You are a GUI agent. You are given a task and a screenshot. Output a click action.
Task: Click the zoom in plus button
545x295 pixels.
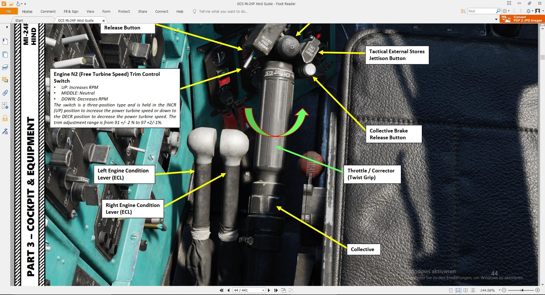pyautogui.click(x=537, y=290)
